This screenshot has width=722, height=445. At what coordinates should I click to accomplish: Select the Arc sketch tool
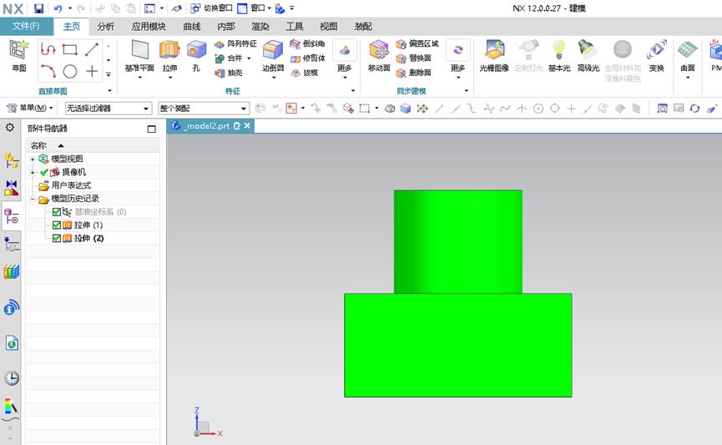(48, 71)
